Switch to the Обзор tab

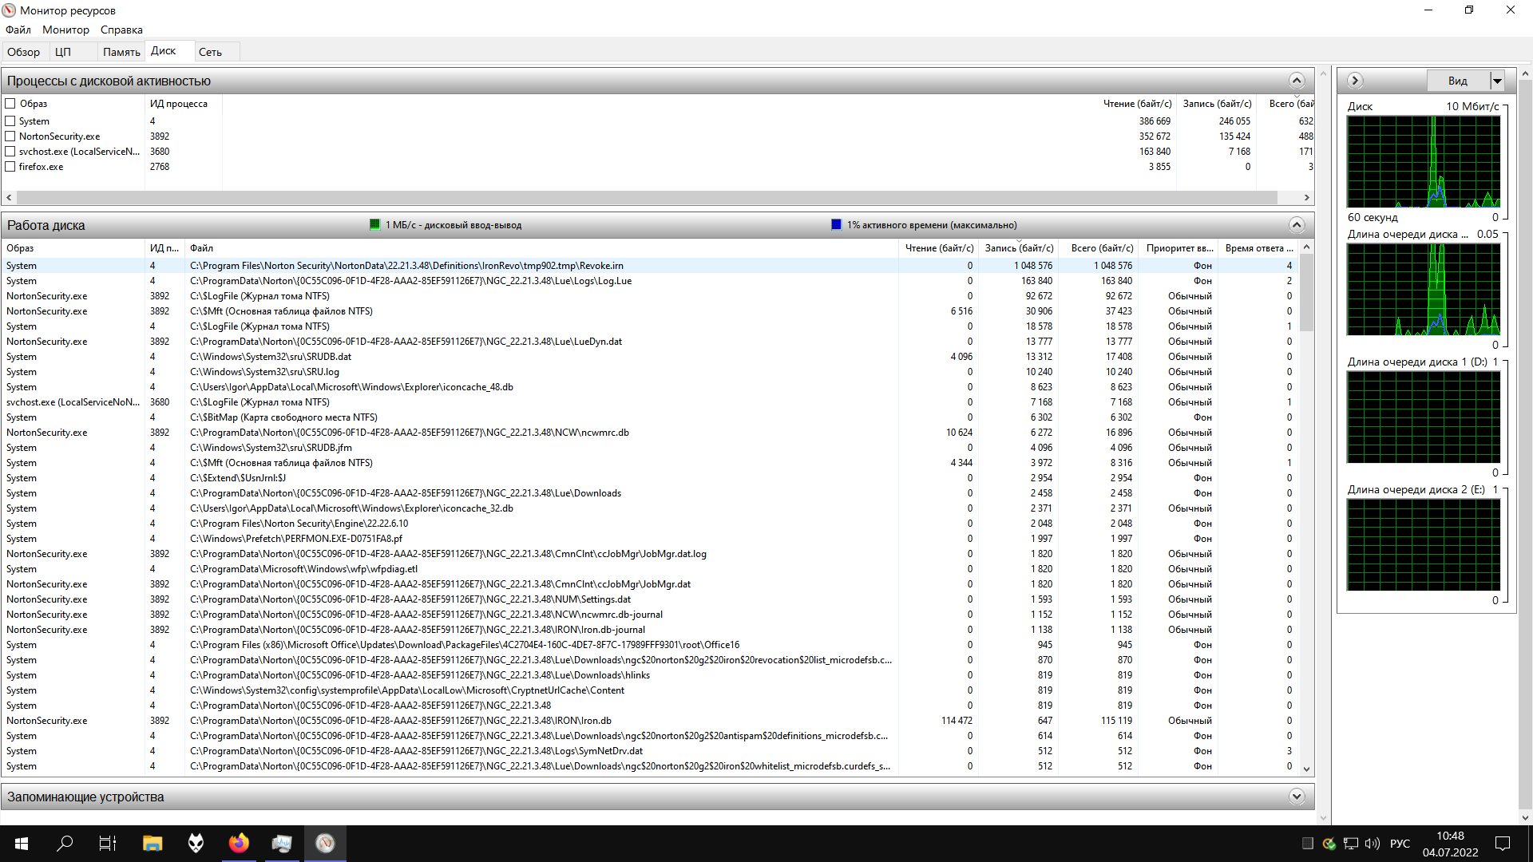click(24, 52)
